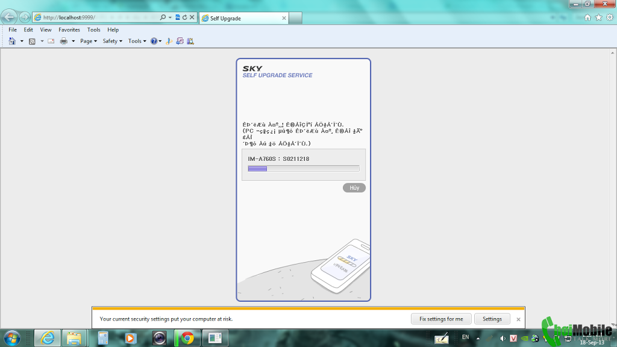Screen dimensions: 617x347
Task: Click the yellow and blue toolbar add-on icon
Action: point(169,41)
